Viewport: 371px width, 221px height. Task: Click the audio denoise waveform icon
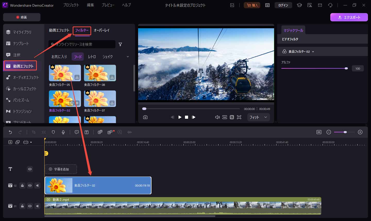pyautogui.click(x=130, y=132)
